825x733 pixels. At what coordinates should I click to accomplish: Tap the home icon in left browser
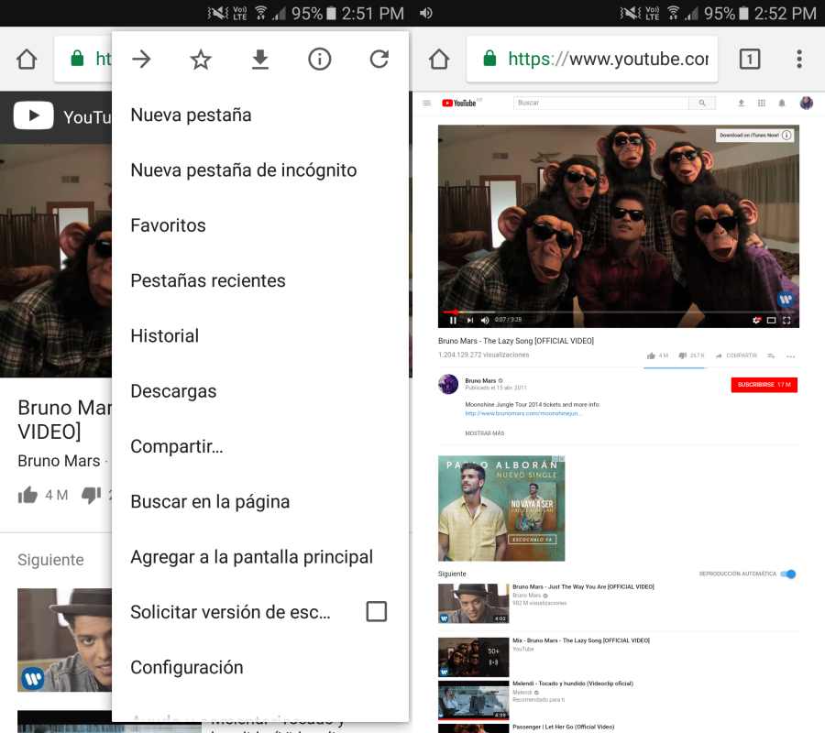[x=27, y=60]
